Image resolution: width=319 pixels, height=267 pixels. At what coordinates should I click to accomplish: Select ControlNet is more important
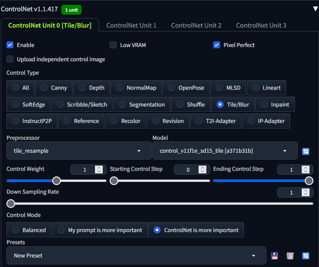click(x=196, y=230)
